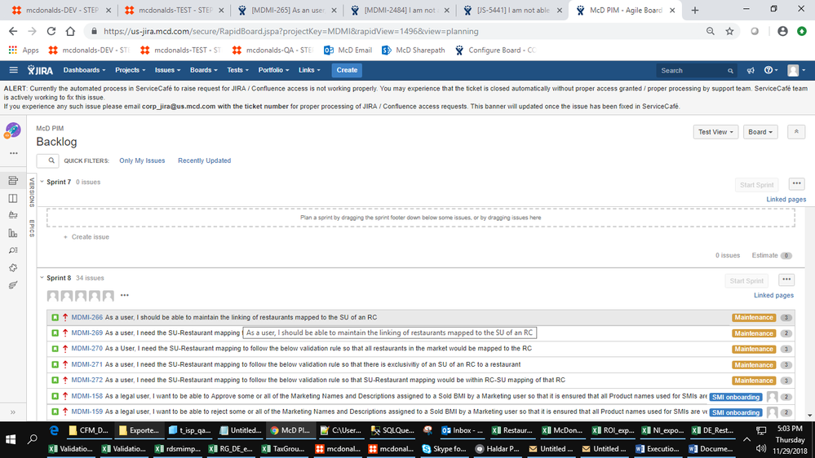Open the Sprint 8 ellipsis menu

coord(786,280)
